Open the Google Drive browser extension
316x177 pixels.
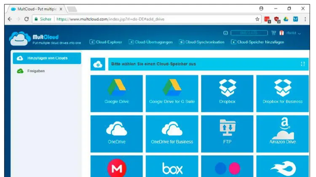click(286, 19)
